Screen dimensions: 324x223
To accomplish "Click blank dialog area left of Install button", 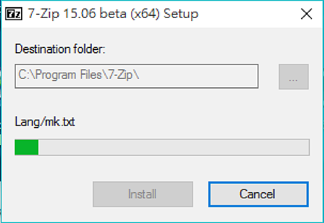I will (x=52, y=194).
